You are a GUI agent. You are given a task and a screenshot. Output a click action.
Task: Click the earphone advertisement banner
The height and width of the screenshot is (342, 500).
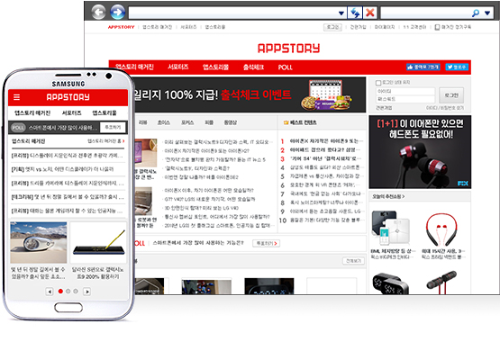420,152
